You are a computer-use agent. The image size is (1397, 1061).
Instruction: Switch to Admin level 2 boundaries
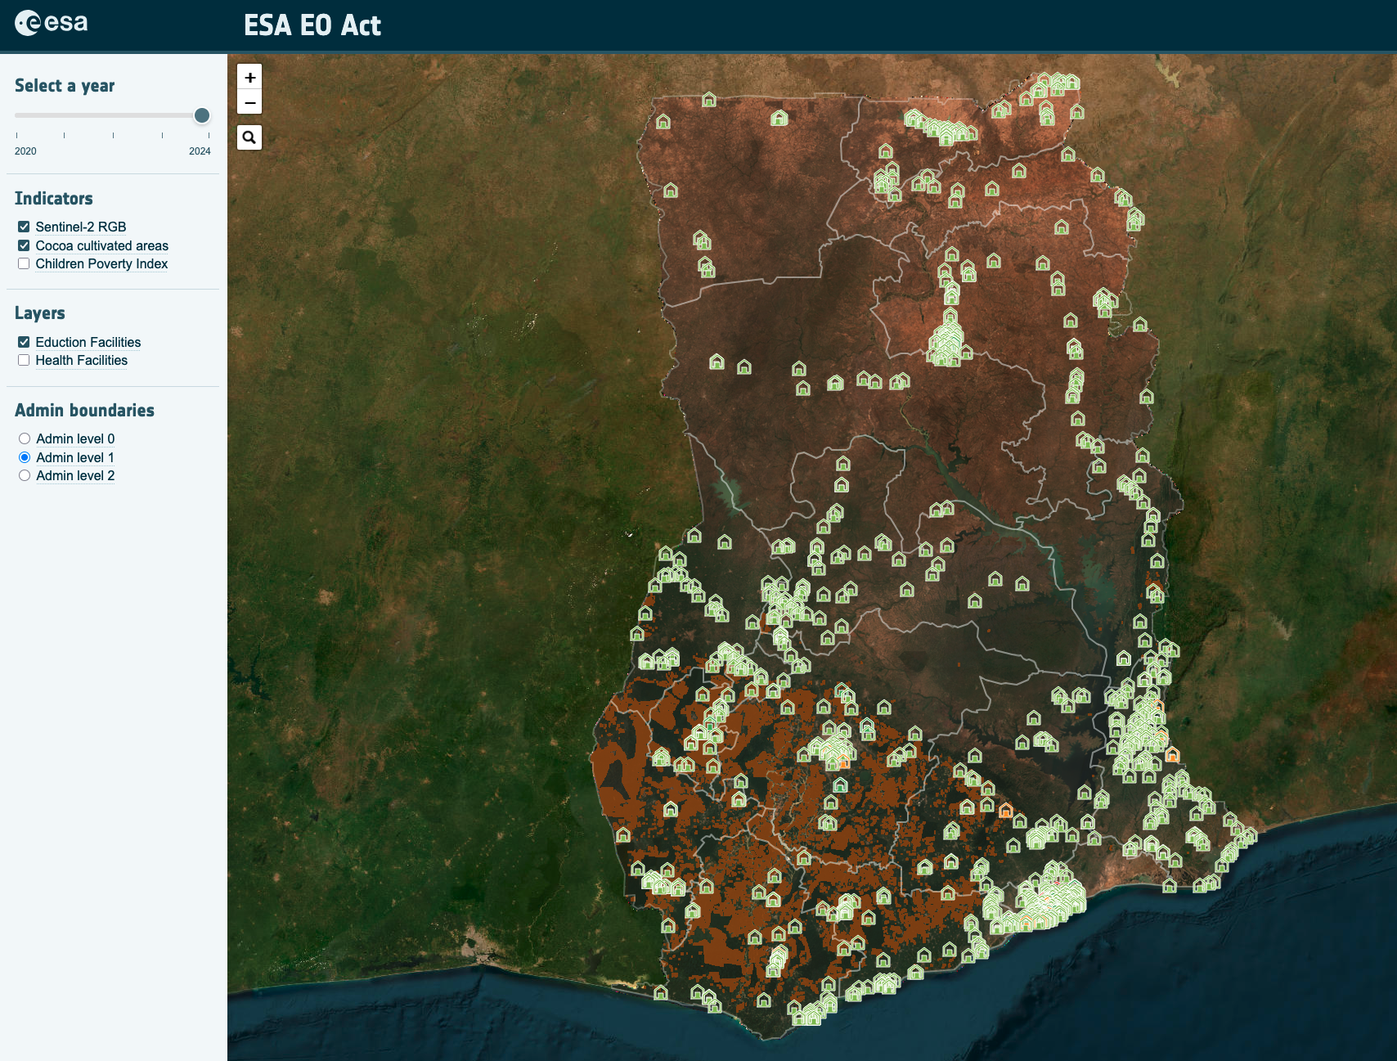tap(25, 475)
